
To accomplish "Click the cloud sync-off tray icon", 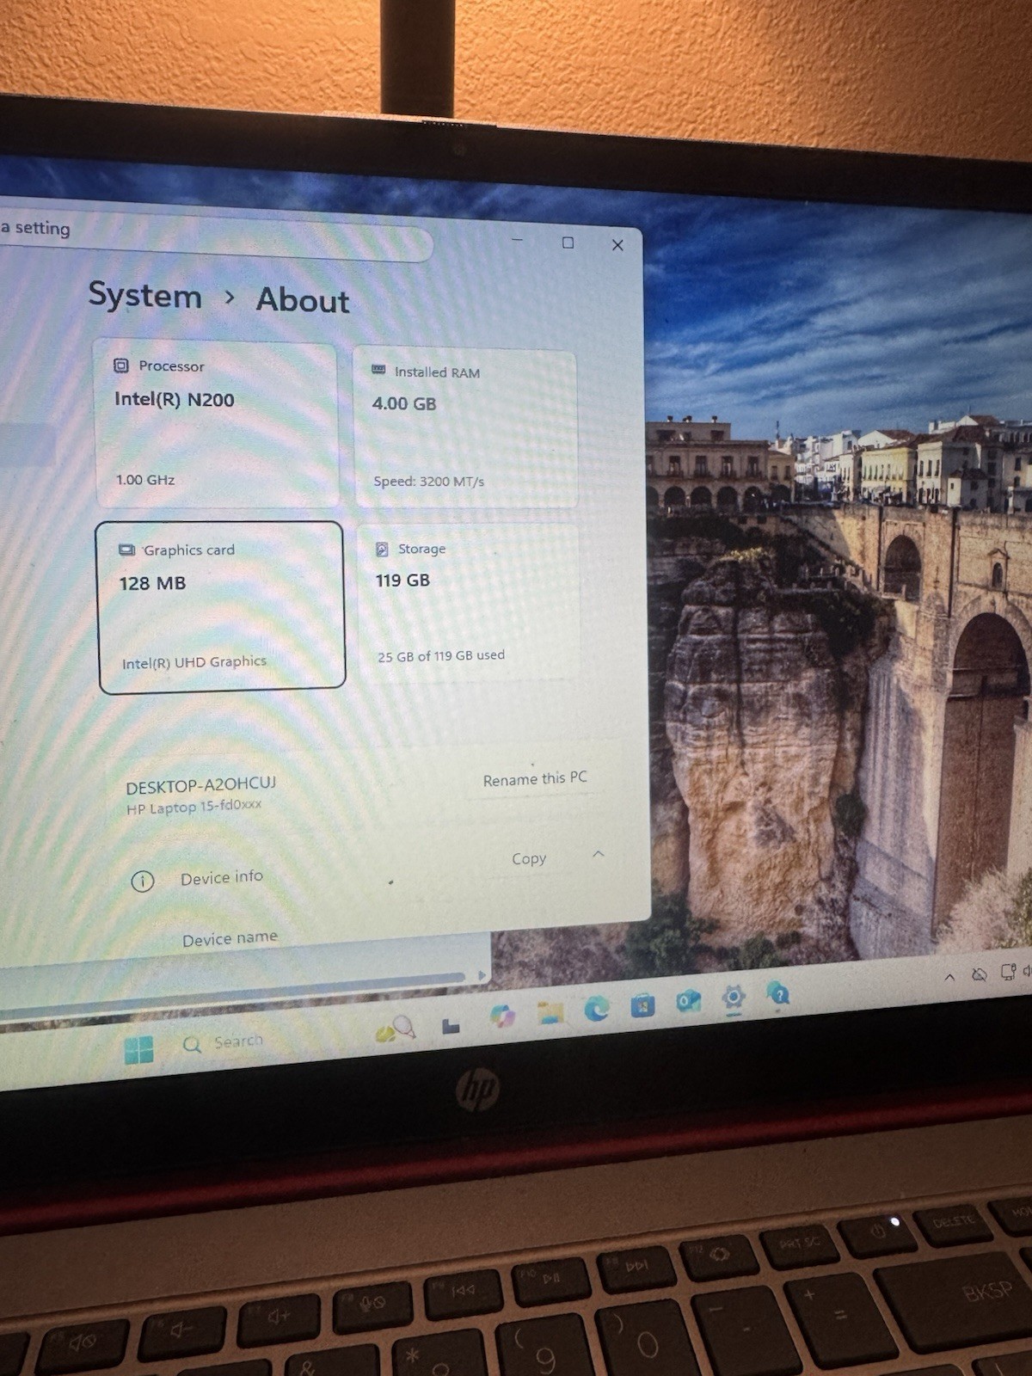I will 979,974.
